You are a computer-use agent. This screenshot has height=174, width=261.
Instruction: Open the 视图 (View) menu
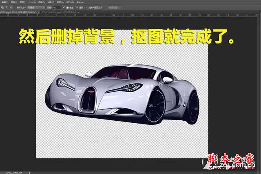coord(60,2)
